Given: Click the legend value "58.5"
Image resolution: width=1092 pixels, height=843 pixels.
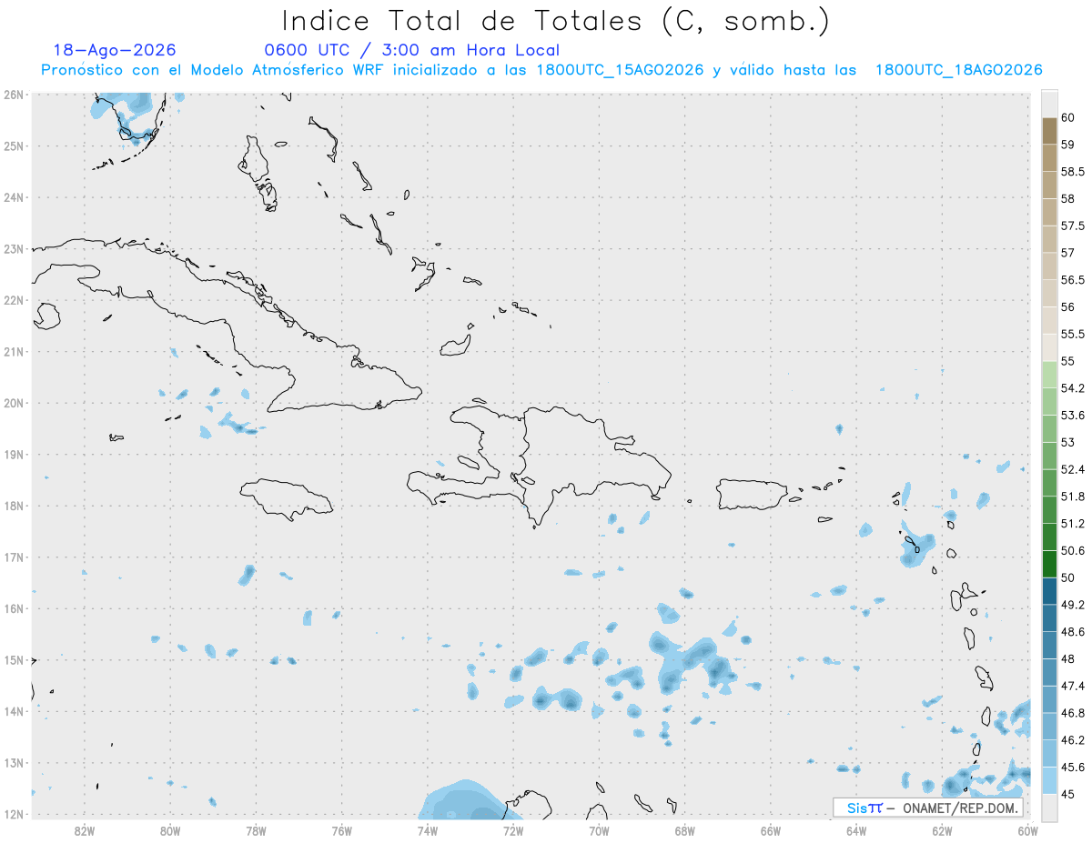Looking at the screenshot, I should tap(1073, 172).
